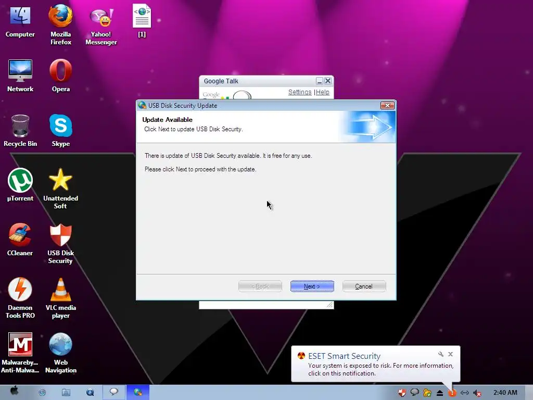The width and height of the screenshot is (533, 400).
Task: Open the Web Navigation globe icon
Action: (60, 353)
